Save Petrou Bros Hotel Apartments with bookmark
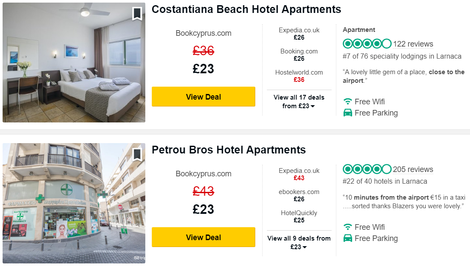 coord(137,154)
